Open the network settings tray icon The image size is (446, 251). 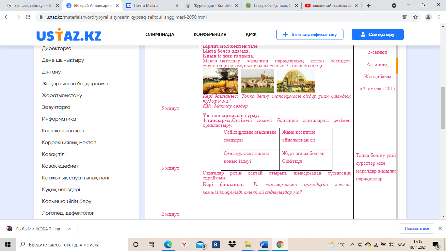pyautogui.click(x=376, y=244)
